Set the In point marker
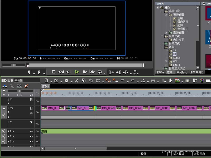This screenshot has width=211, height=158. [29, 72]
